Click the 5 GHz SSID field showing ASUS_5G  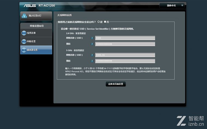coord(125,55)
